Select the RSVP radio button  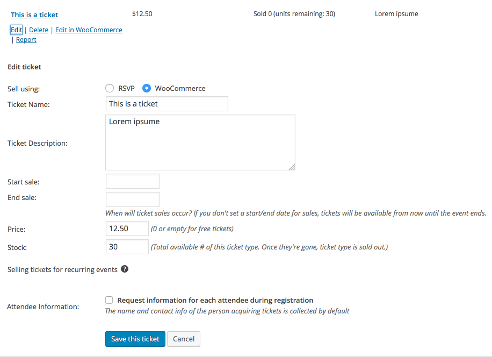[x=110, y=88]
